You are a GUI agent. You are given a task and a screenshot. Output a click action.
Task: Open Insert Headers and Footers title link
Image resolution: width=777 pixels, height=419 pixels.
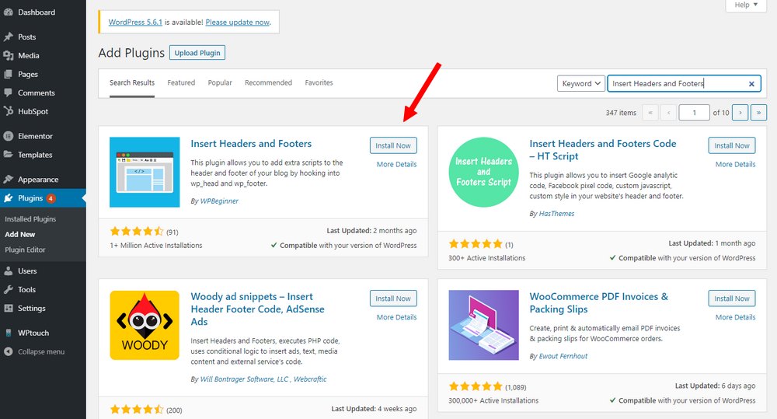coord(251,144)
